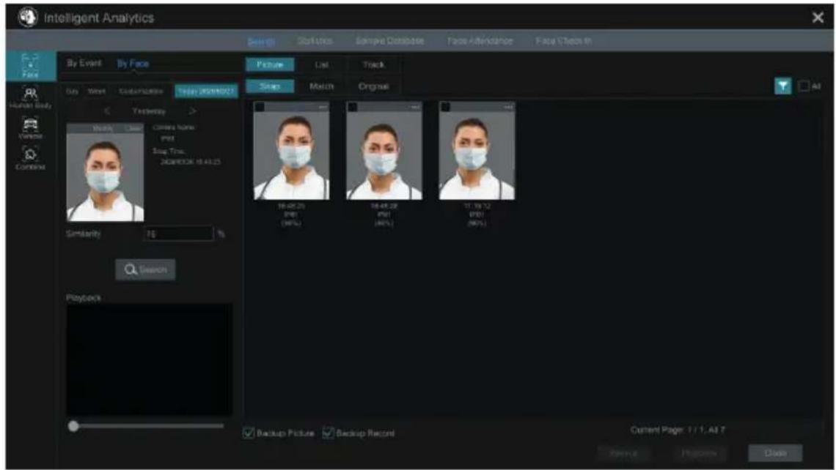Click the Current Page counter text
Screen dimensions: 836x470
(x=678, y=430)
